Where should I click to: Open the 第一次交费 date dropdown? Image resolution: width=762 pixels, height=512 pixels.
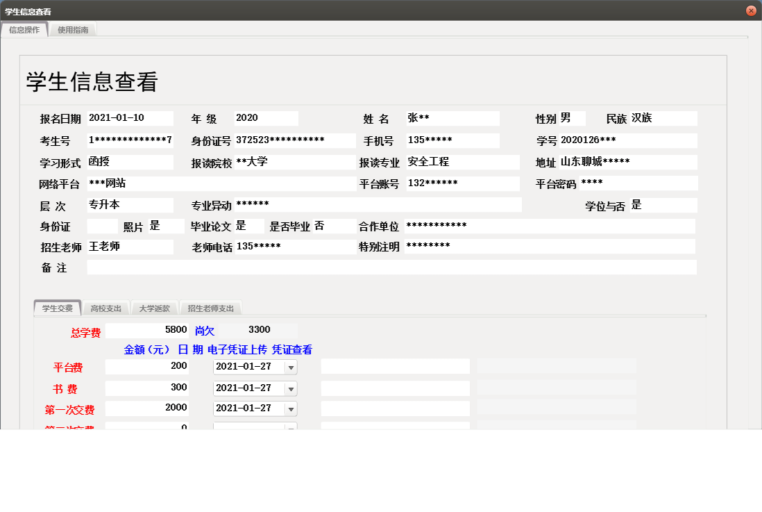[292, 409]
